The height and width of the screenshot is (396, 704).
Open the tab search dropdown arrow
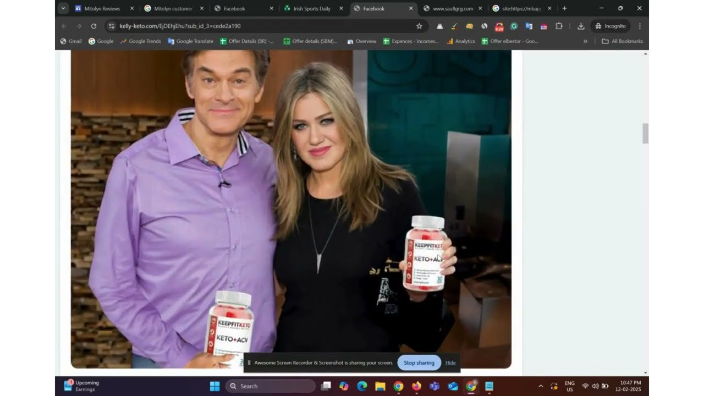click(63, 8)
